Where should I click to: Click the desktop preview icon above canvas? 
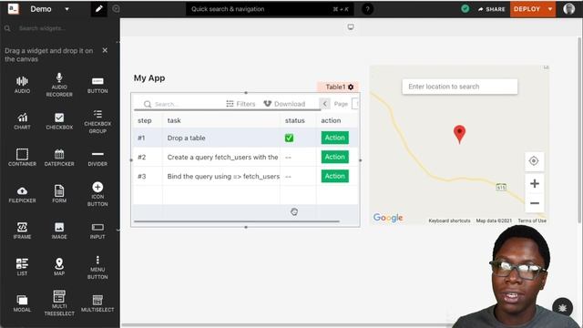tap(351, 26)
